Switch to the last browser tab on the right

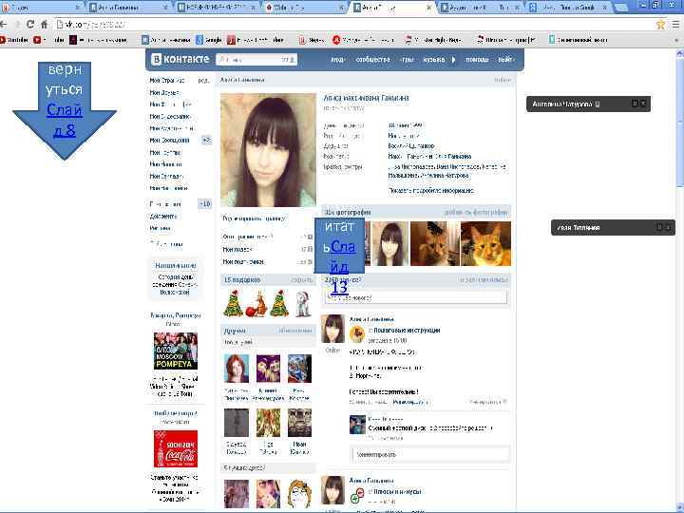click(570, 7)
